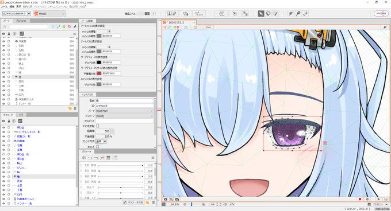Image resolution: width=391 pixels, height=211 pixels.
Task: Toggle the lock-all icon in Deformer panel header
Action: click(9, 121)
